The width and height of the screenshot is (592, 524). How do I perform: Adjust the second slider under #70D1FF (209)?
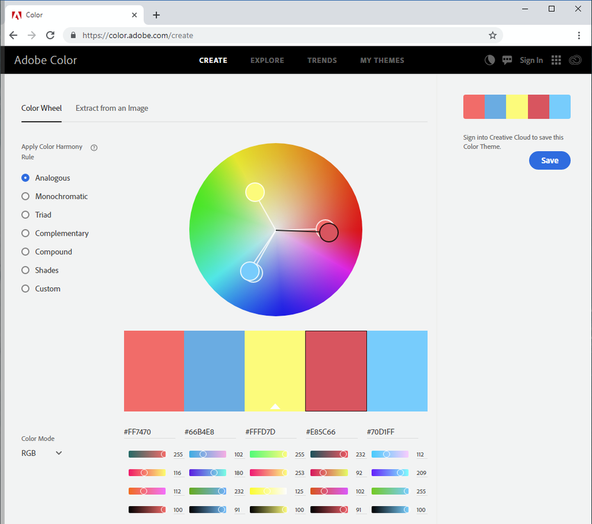point(390,472)
